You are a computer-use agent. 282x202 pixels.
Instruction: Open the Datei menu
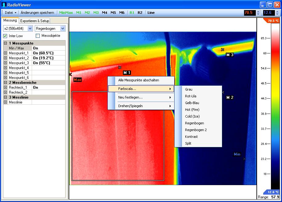click(x=10, y=13)
